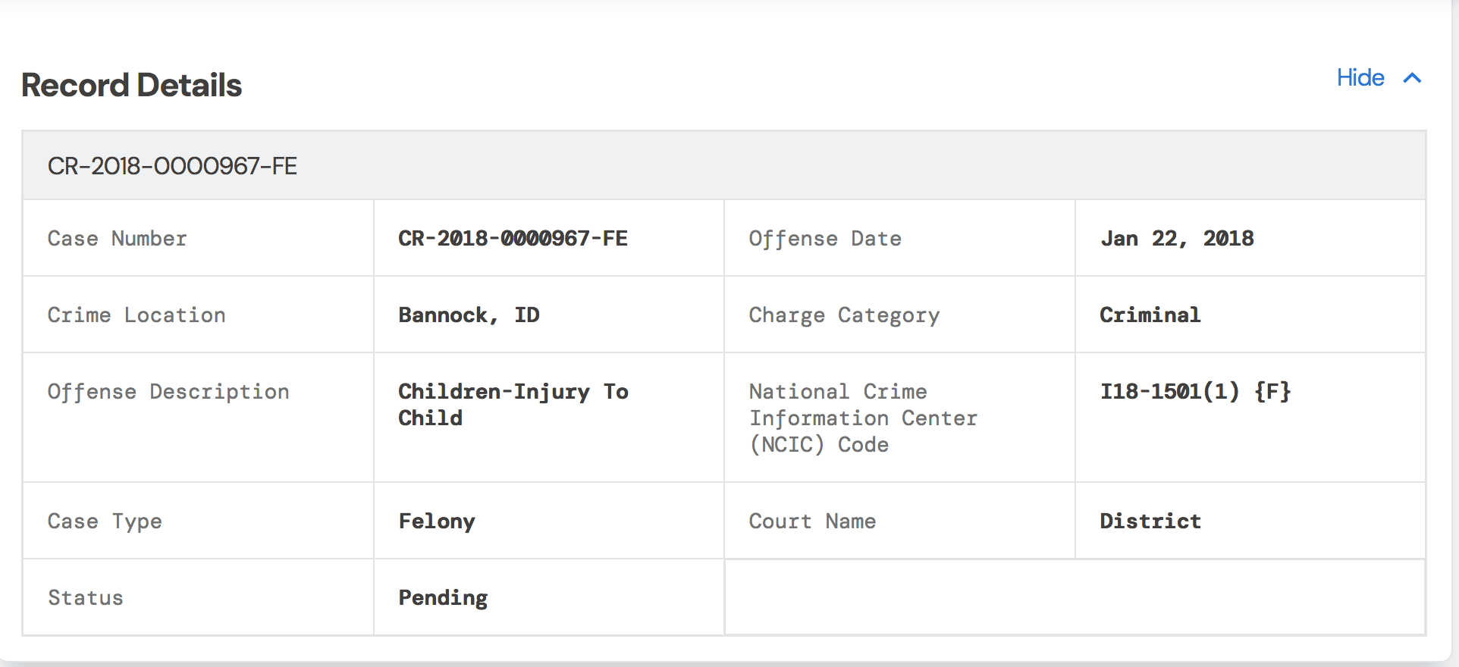Image resolution: width=1459 pixels, height=667 pixels.
Task: Click the NCIC Code label
Action: [863, 418]
